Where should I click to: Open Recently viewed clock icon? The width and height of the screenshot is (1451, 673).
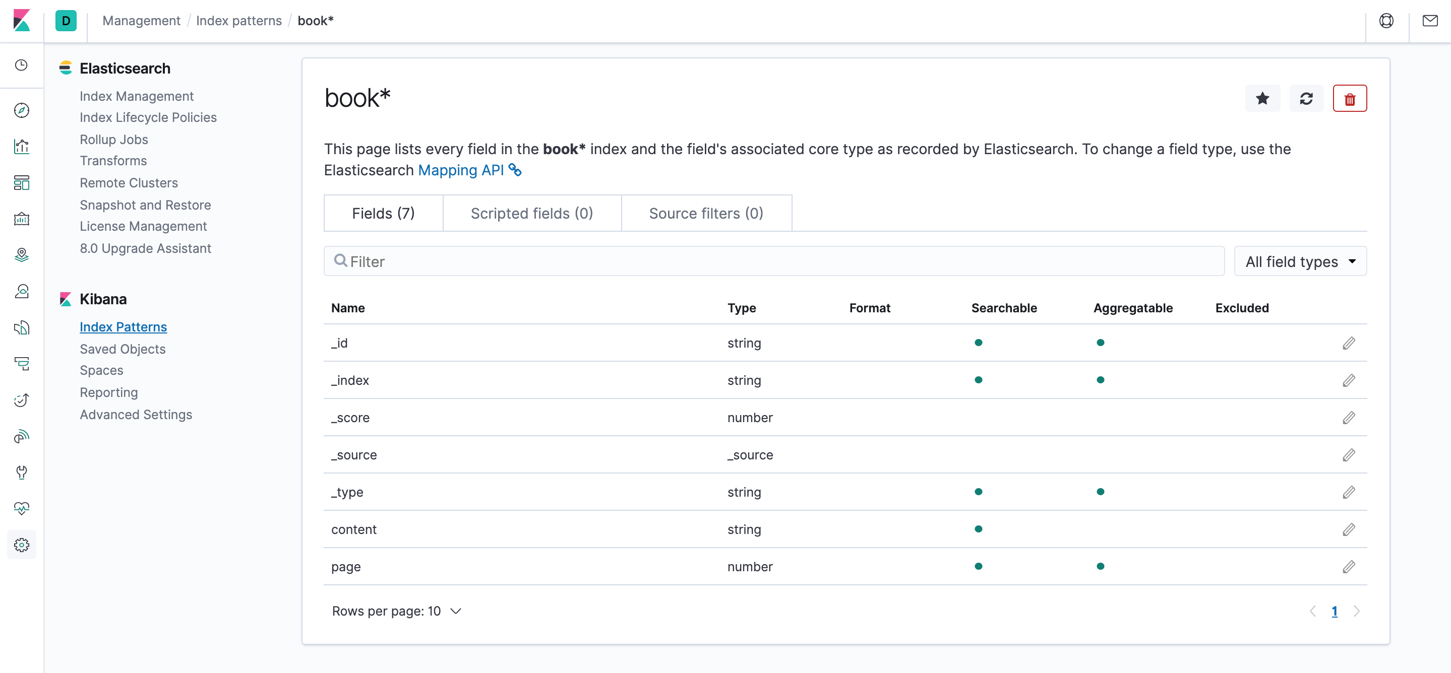(x=21, y=65)
